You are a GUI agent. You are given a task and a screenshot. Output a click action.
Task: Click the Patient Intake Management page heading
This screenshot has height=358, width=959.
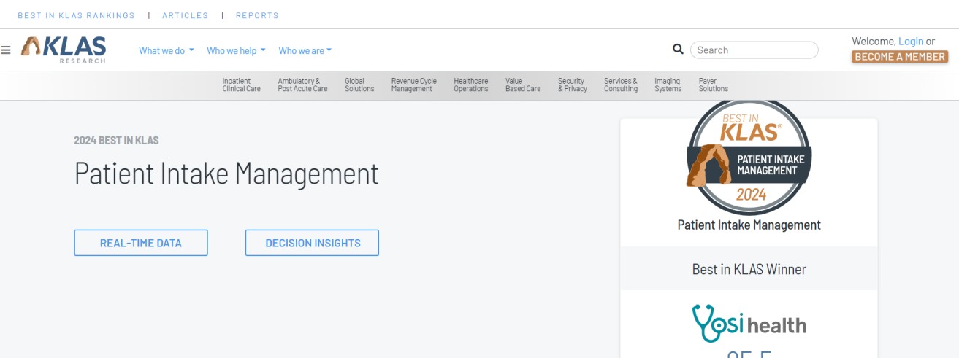point(226,174)
